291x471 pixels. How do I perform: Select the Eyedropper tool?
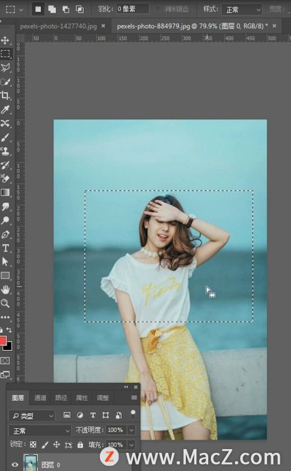pyautogui.click(x=5, y=109)
